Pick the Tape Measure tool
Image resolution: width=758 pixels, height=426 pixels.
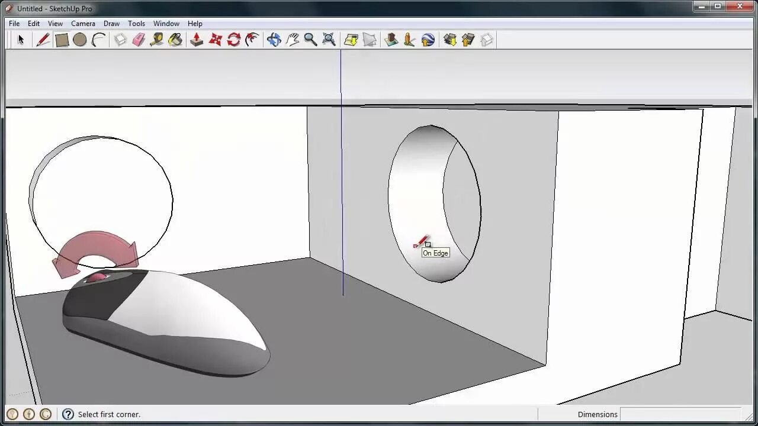157,40
